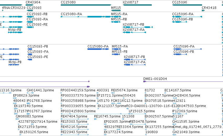Click the l(2)08717-RA transcript label
Image resolution: width=223 pixels, height=136 pixels.
click(134, 30)
